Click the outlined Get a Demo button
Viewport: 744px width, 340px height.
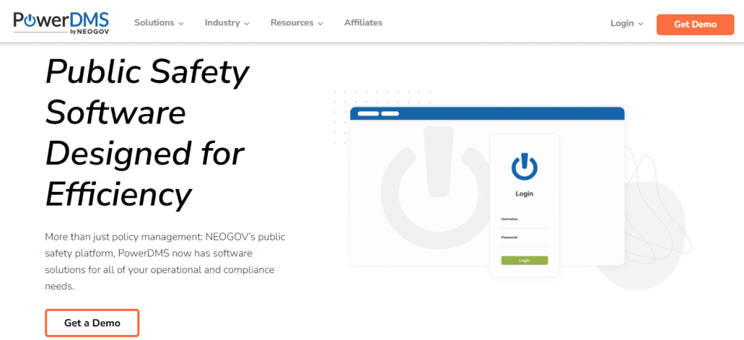[x=92, y=323]
